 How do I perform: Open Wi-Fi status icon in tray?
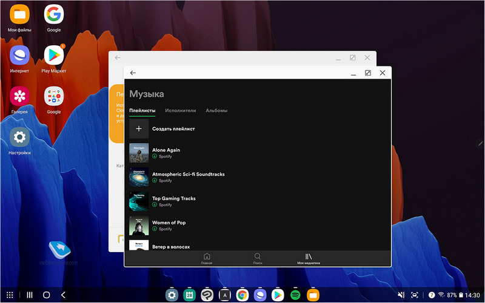[x=441, y=295]
